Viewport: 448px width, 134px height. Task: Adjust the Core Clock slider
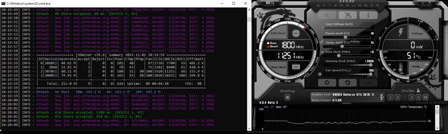pyautogui.click(x=347, y=56)
